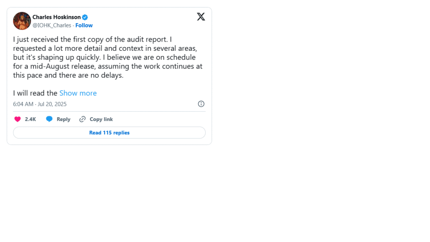
Task: Click the chain link icon
Action: [x=83, y=119]
